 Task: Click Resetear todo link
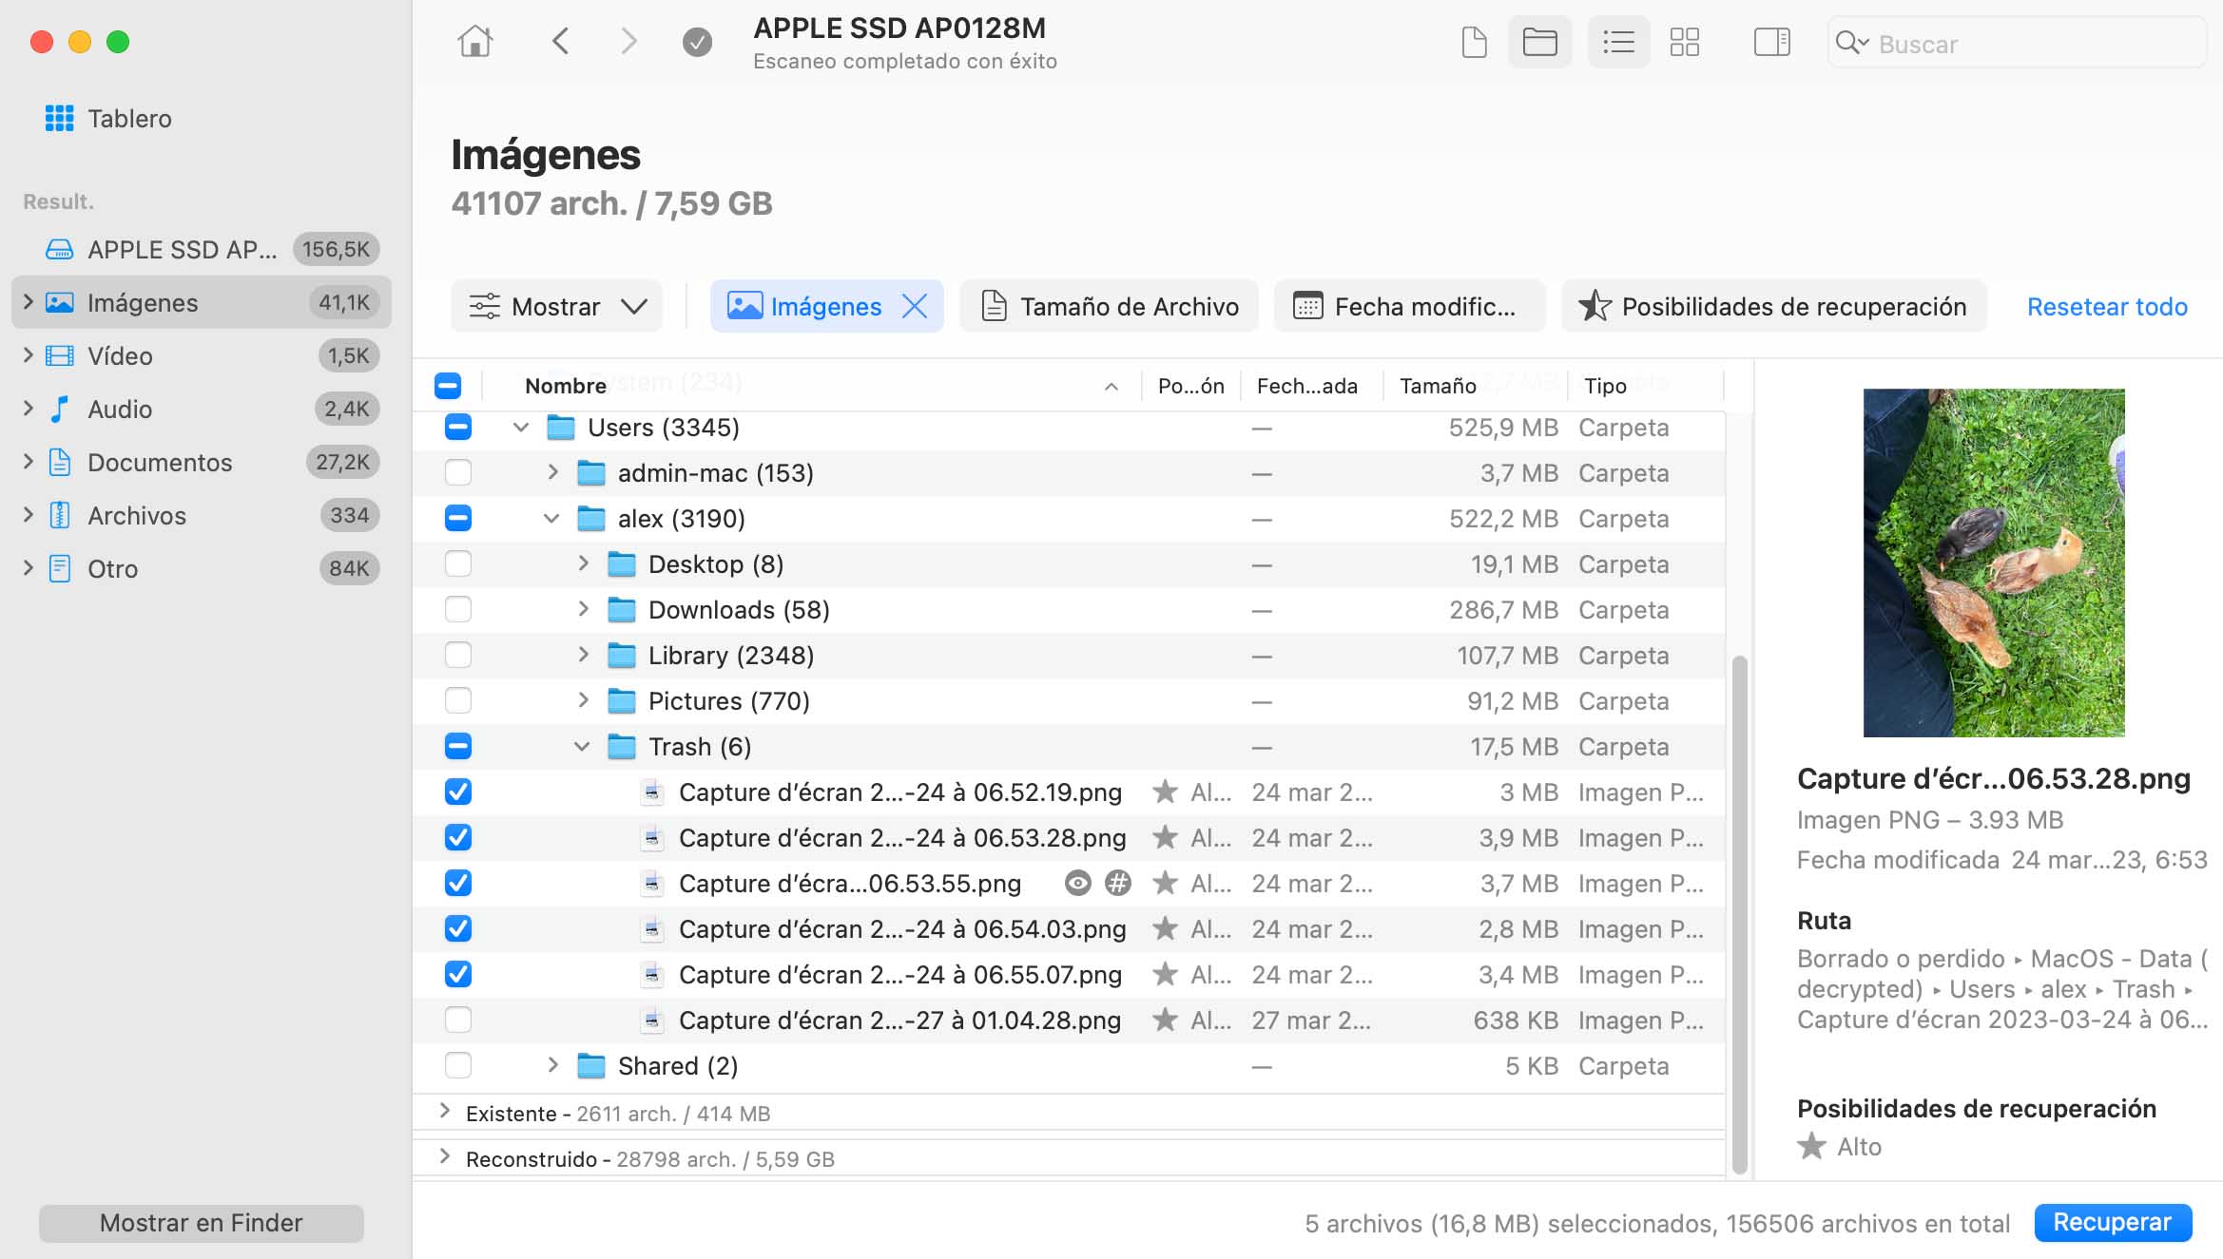[2107, 307]
